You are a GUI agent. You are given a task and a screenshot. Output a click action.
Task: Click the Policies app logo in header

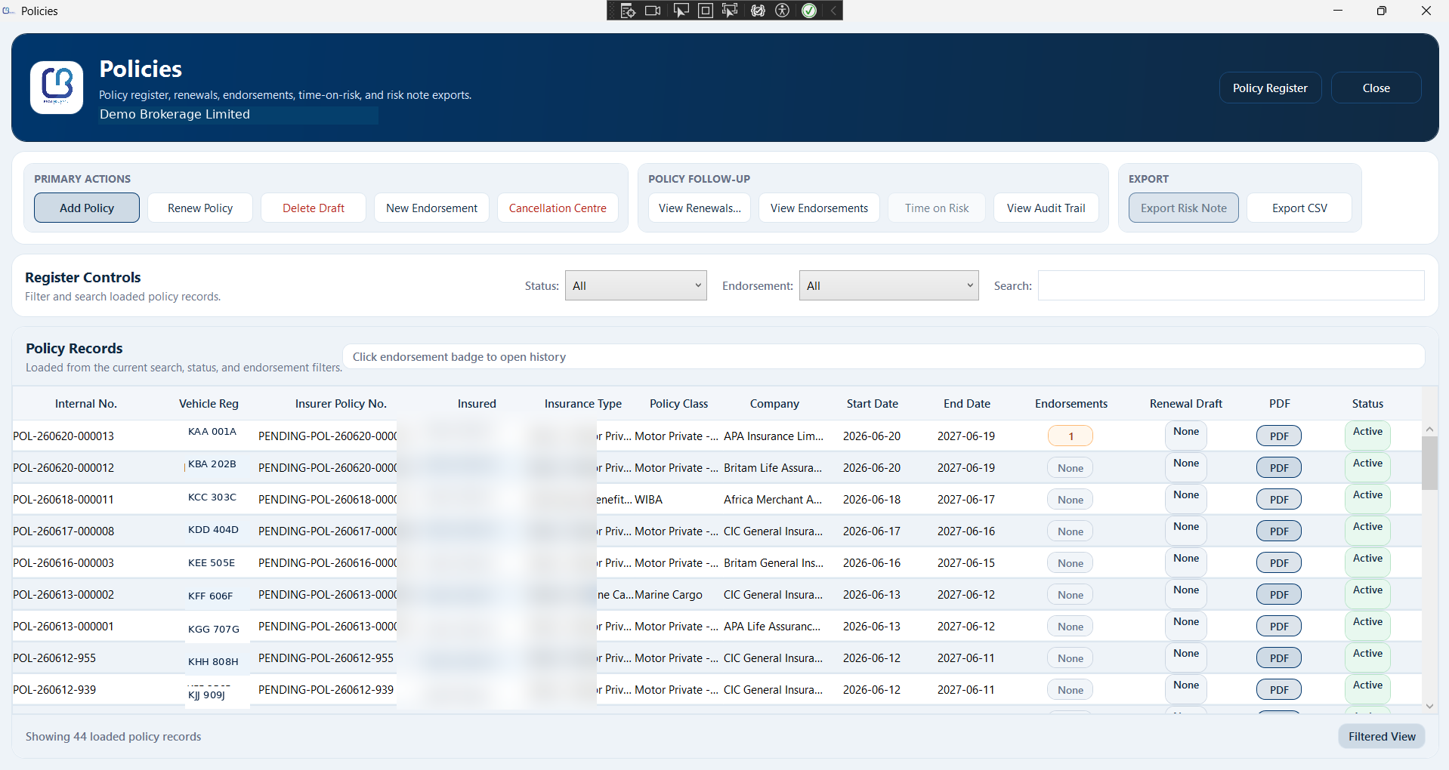[57, 88]
